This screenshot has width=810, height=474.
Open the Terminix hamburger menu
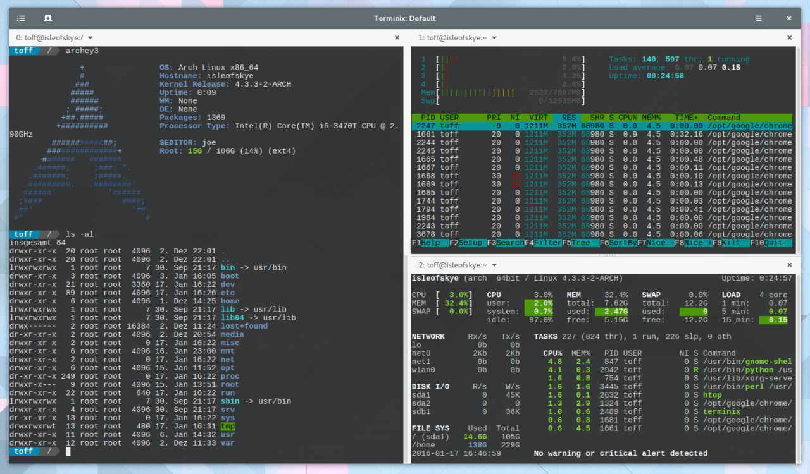[x=759, y=18]
